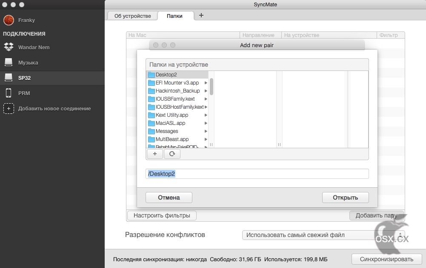426x268 pixels.
Task: Expand MaciASL.app with its arrow
Action: tap(206, 123)
